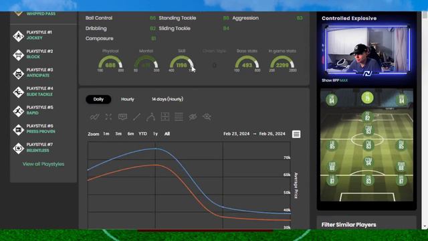Viewport: 428px width, 241px height.
Task: Click the Rapid playstyle diamond icon
Action: 18,111
